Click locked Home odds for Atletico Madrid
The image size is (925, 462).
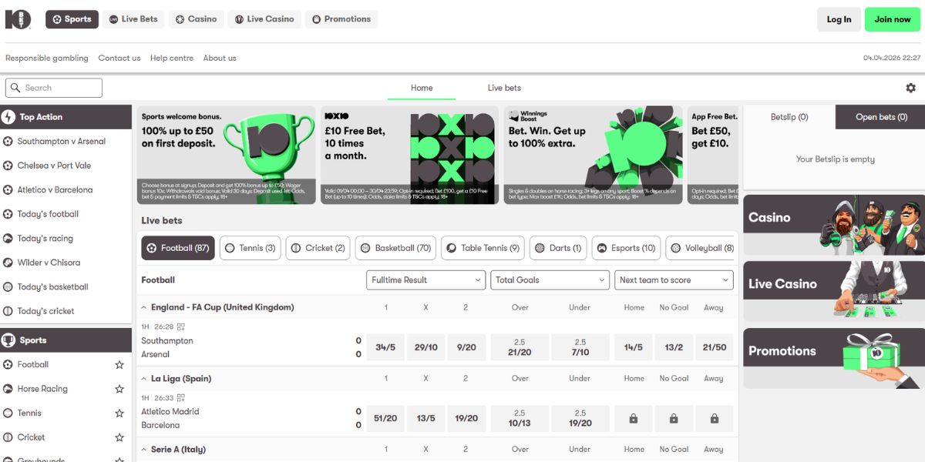(x=633, y=418)
